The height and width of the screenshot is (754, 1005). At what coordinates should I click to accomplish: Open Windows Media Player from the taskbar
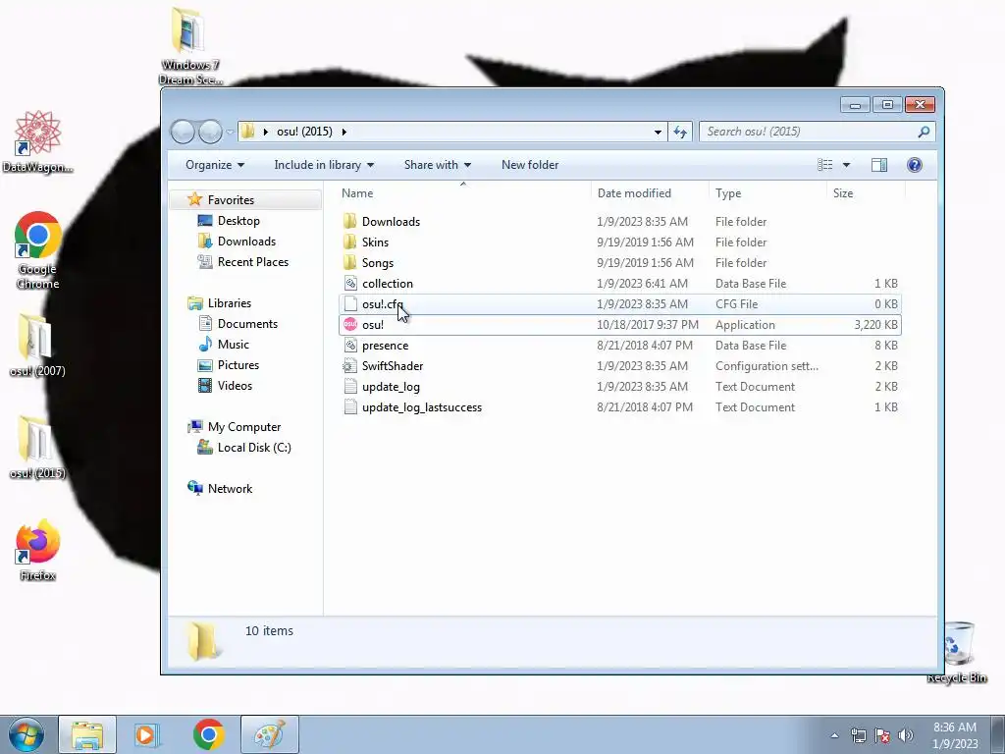click(x=147, y=734)
